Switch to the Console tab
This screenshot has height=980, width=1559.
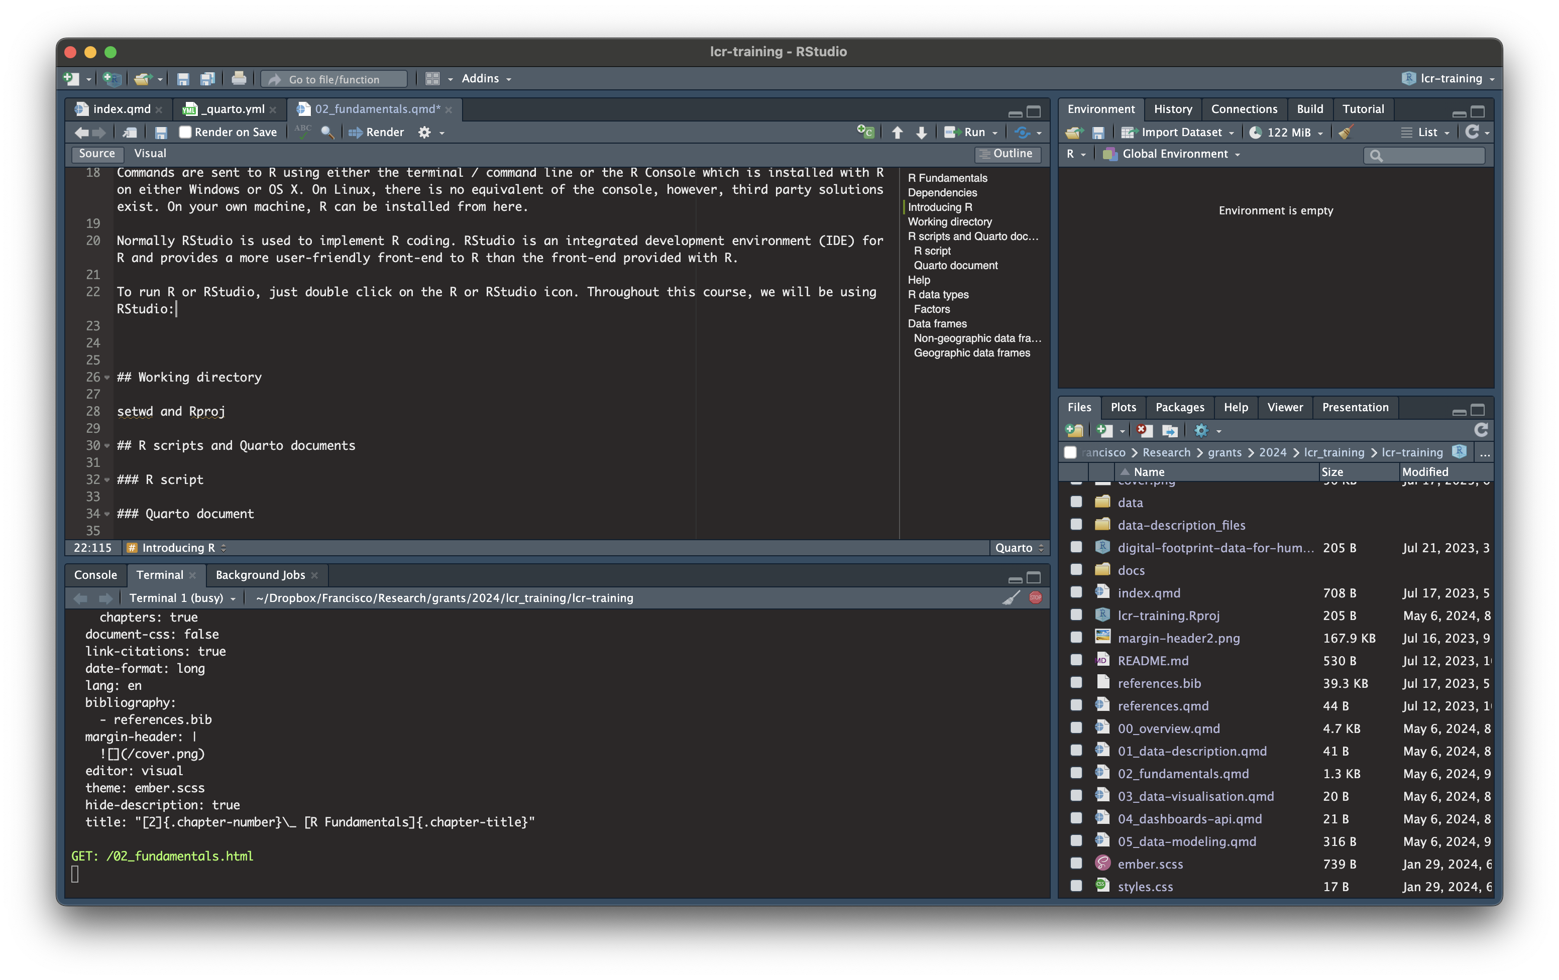(x=96, y=575)
